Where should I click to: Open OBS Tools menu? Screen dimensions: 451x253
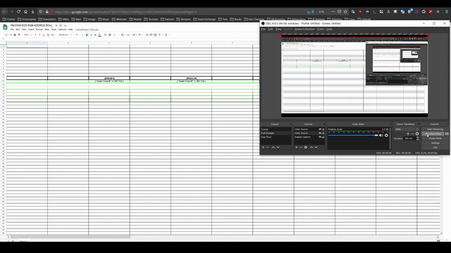[x=321, y=30]
